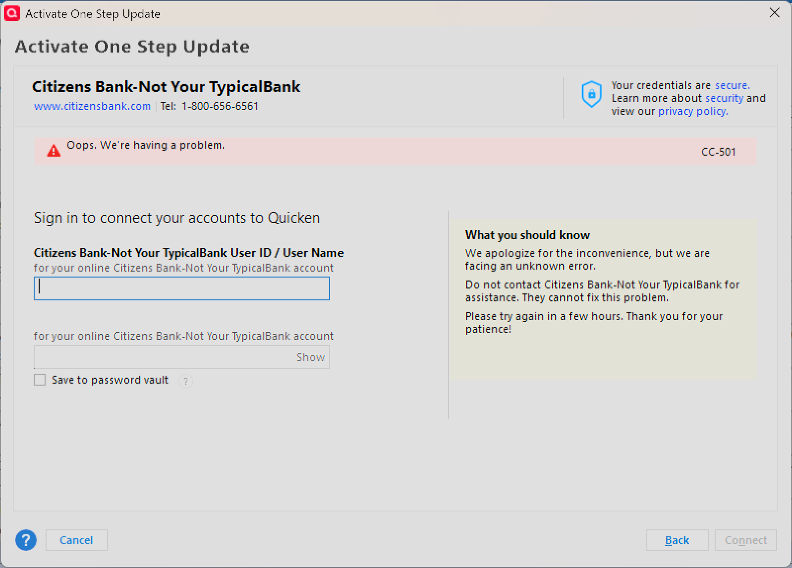Click the Connect button
Screen dimensions: 792x568
[x=746, y=540]
